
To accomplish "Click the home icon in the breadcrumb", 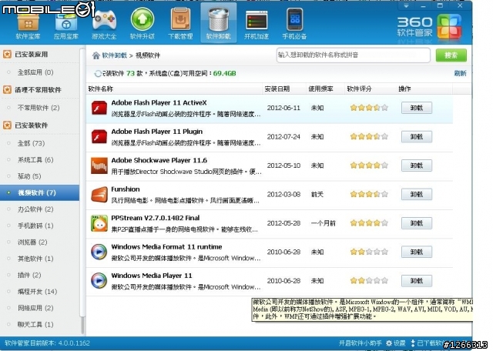I will pos(96,55).
